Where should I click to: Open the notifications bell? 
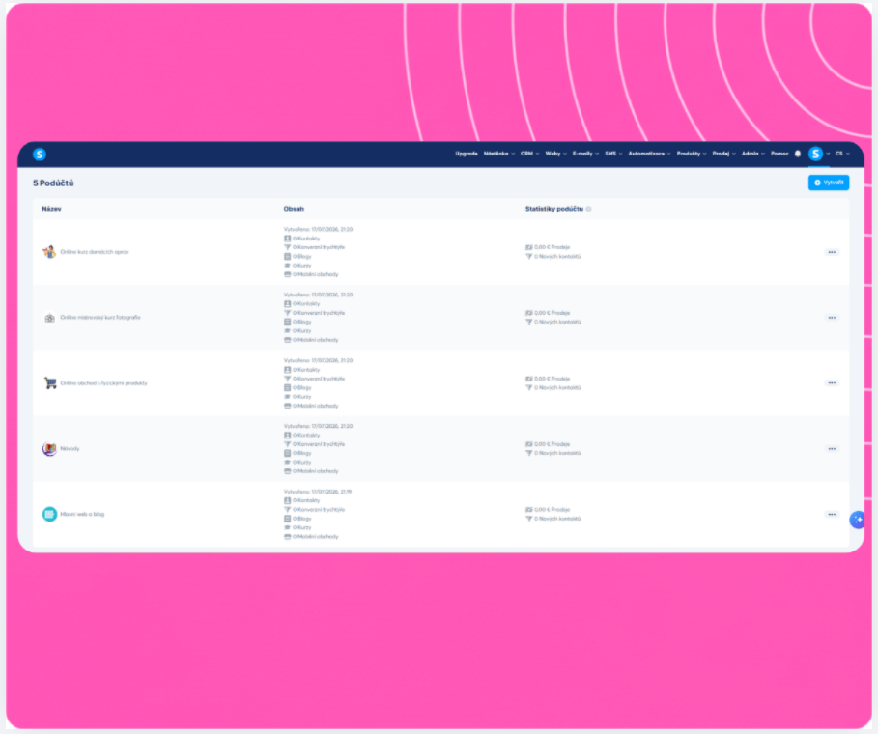[x=798, y=154]
